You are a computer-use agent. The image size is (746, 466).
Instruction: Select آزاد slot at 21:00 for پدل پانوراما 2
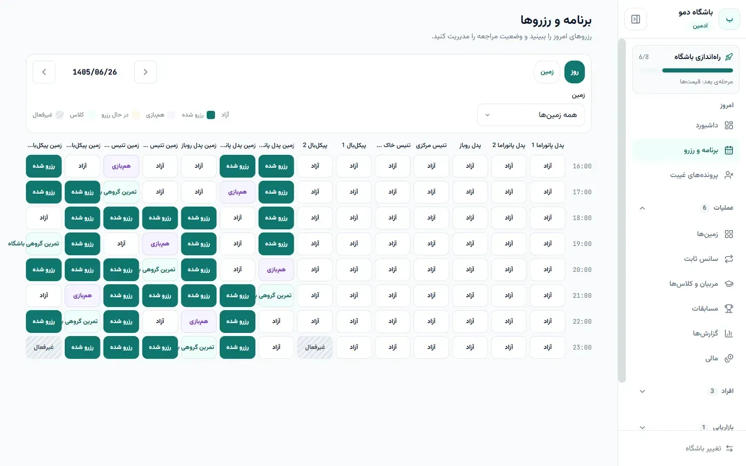pos(509,296)
